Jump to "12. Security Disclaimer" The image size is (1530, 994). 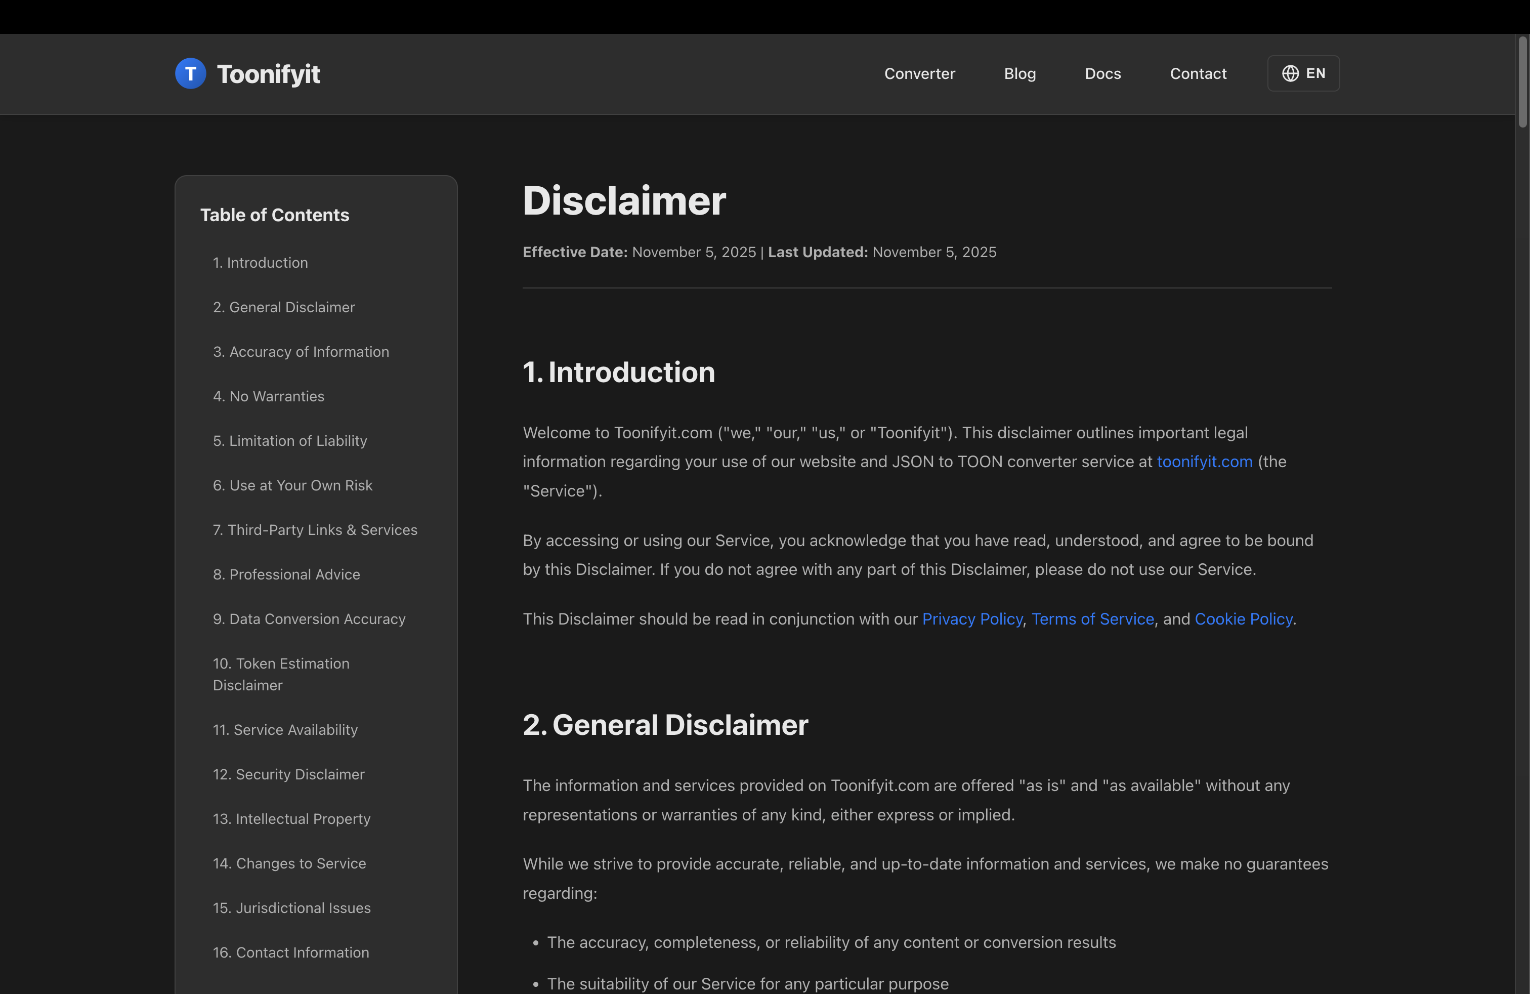click(288, 774)
